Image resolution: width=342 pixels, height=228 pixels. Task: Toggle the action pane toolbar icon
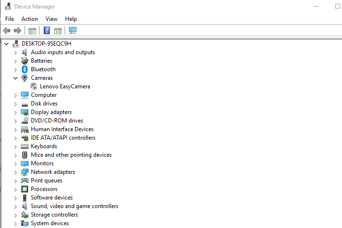point(58,31)
